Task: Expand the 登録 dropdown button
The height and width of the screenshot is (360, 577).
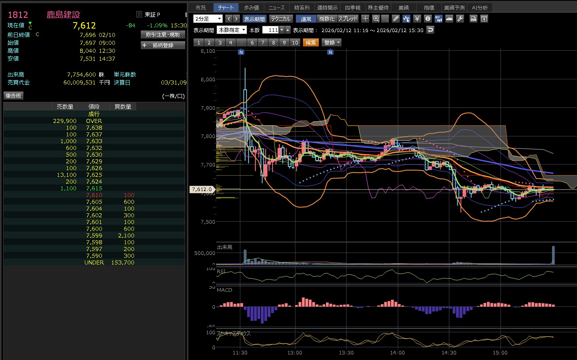Action: pyautogui.click(x=332, y=42)
